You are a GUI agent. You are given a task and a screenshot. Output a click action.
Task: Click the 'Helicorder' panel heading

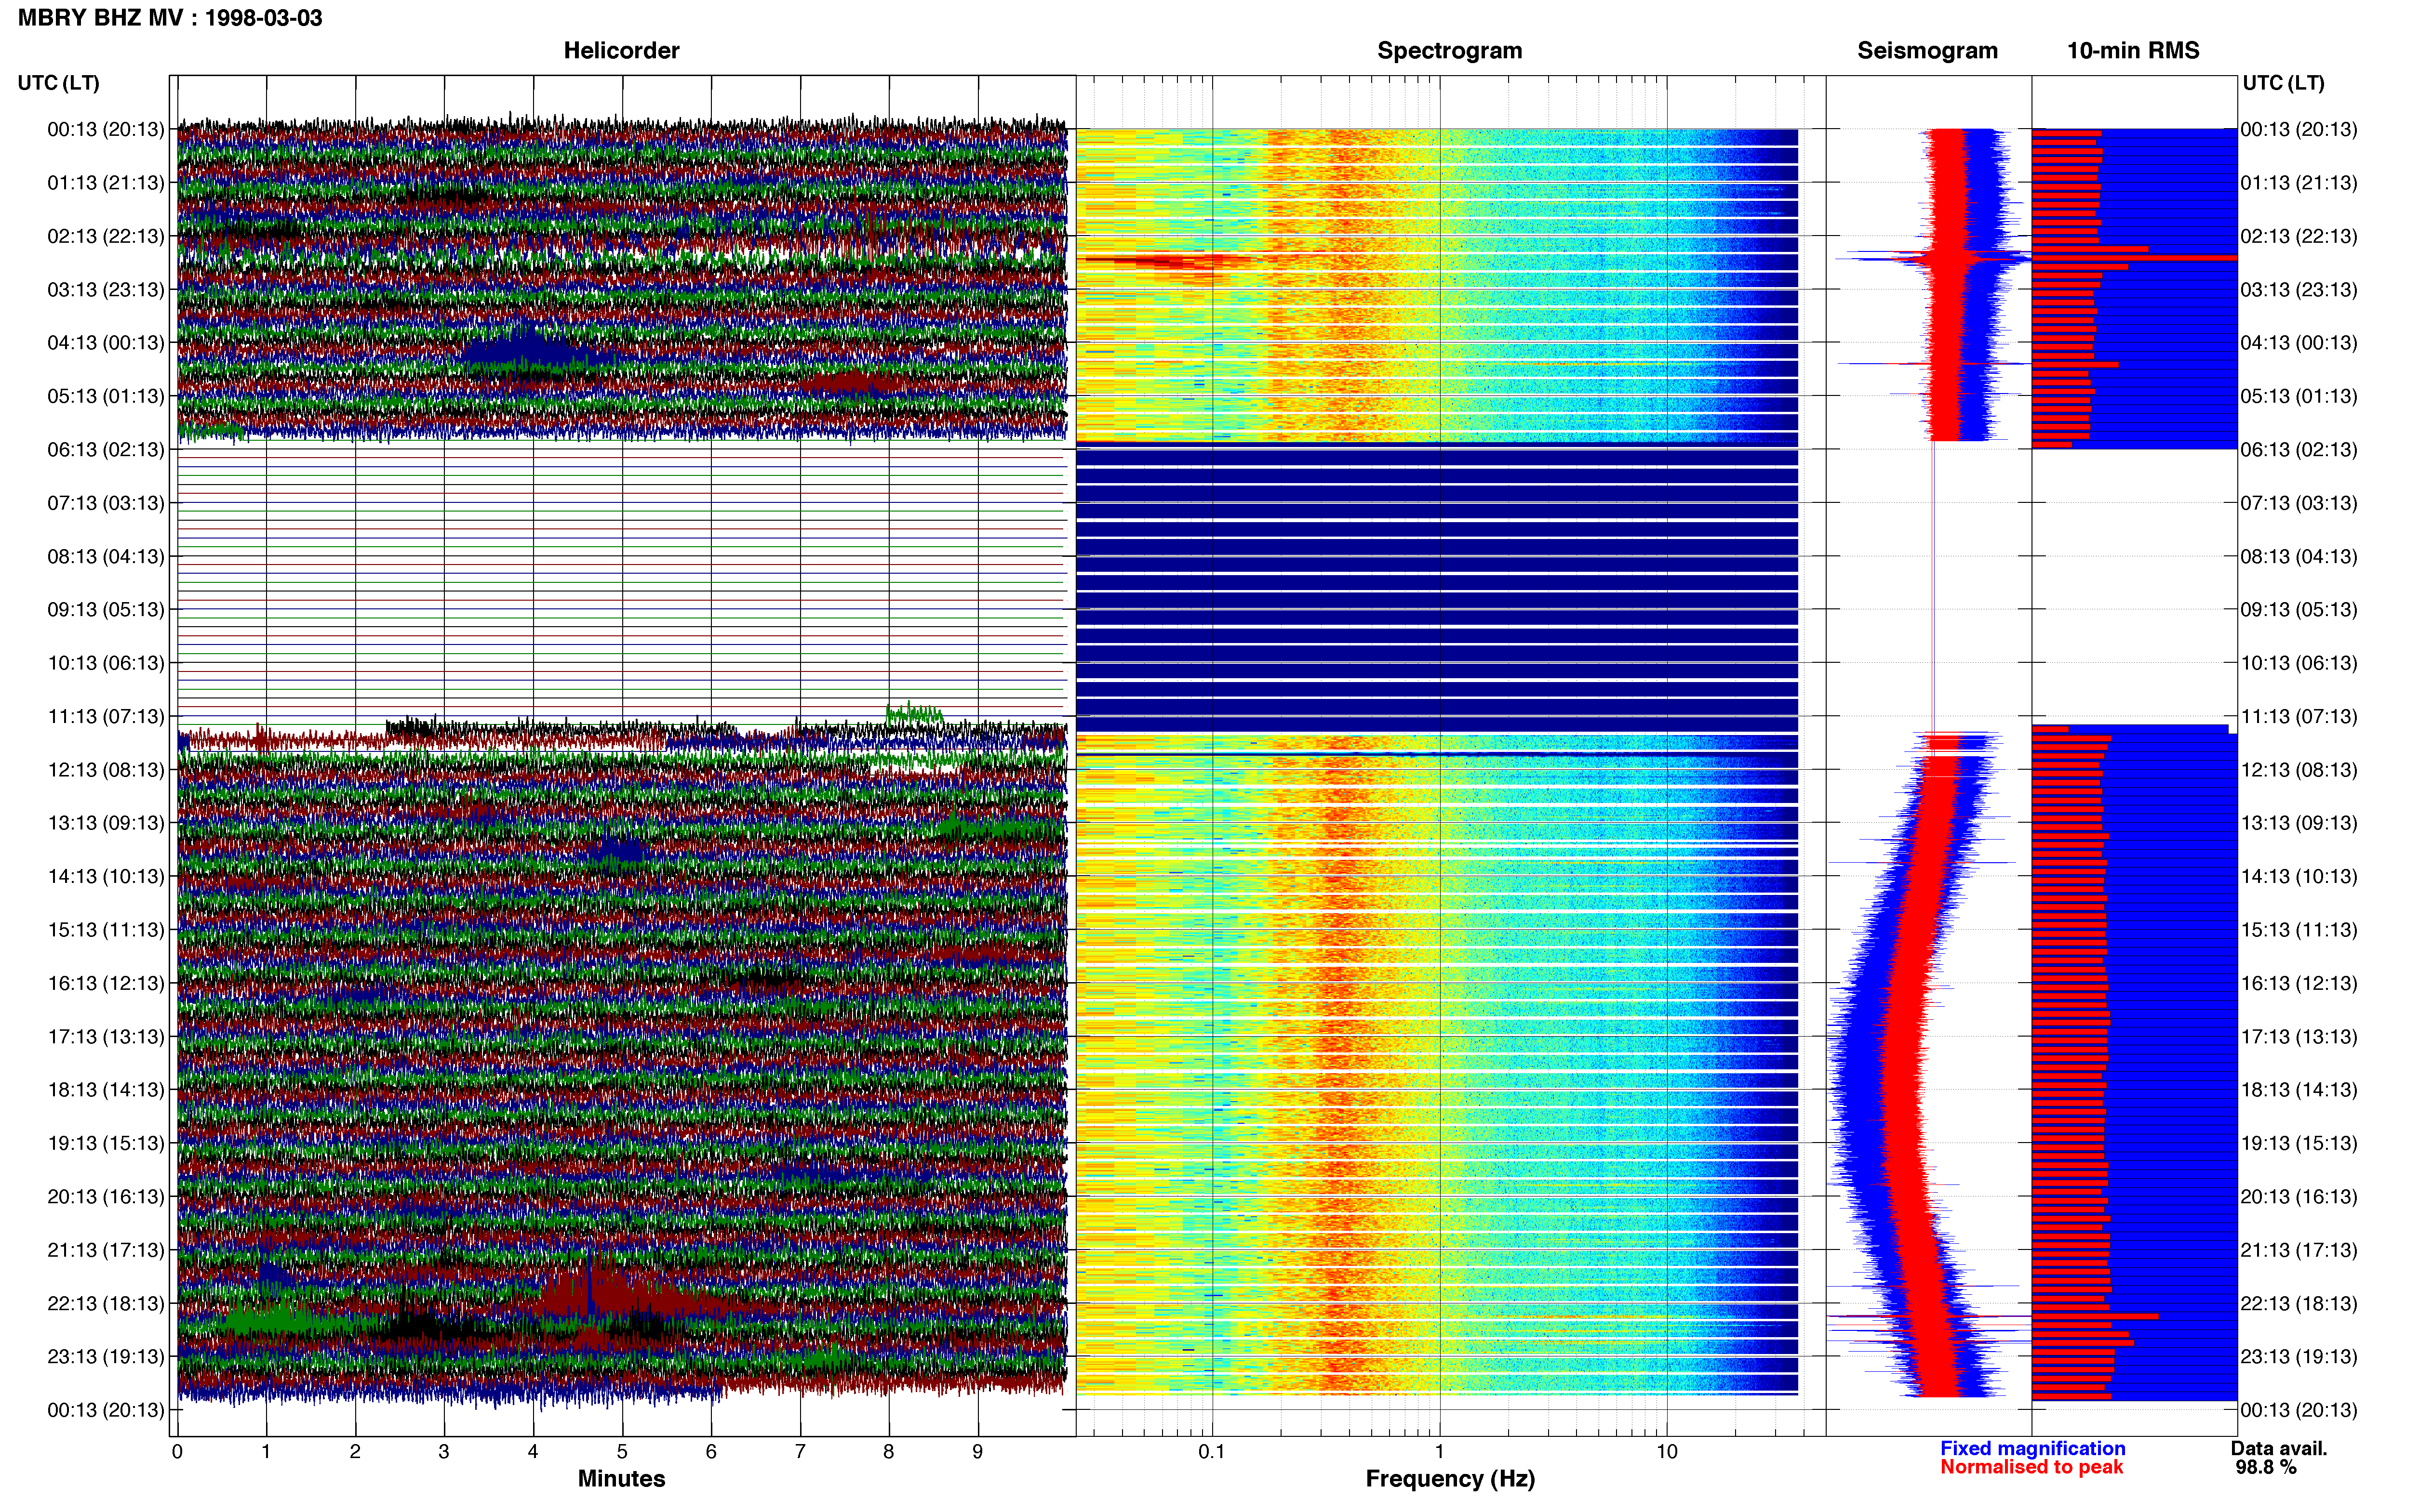point(621,50)
